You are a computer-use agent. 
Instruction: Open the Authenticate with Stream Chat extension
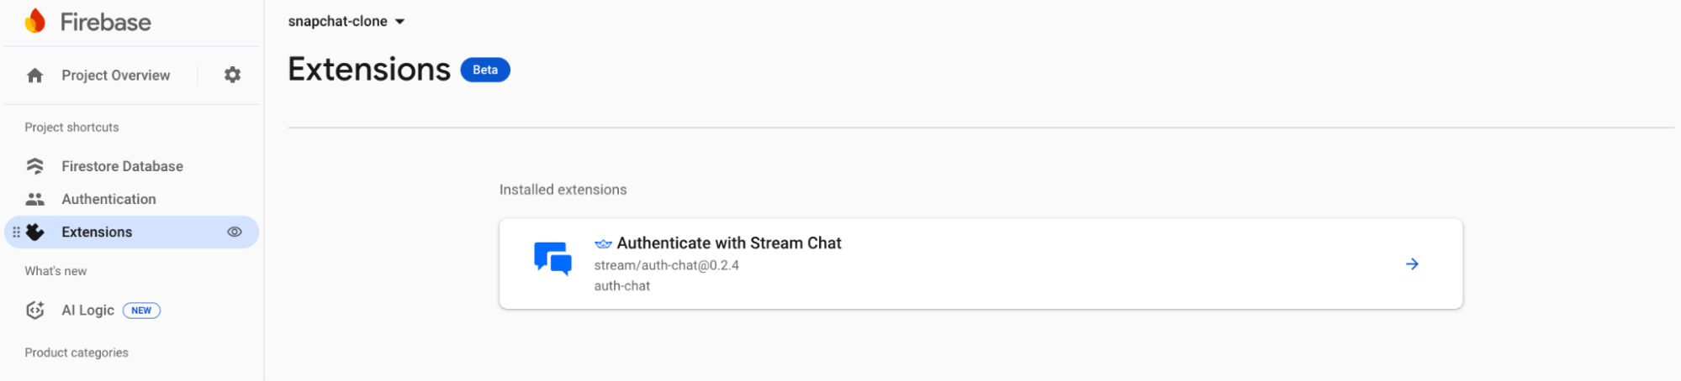728,243
